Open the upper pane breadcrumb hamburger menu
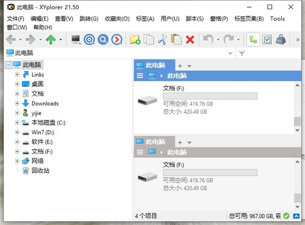 coord(140,75)
